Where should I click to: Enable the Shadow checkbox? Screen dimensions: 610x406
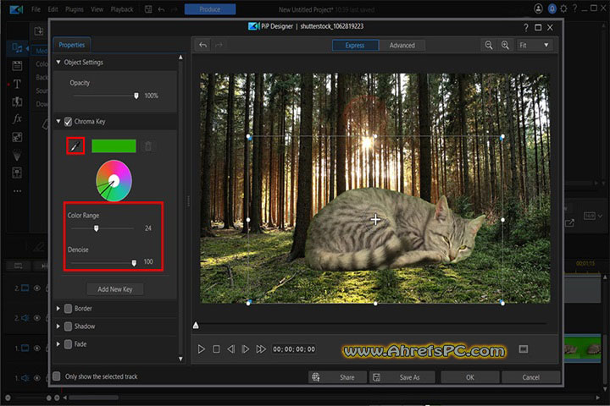(68, 326)
